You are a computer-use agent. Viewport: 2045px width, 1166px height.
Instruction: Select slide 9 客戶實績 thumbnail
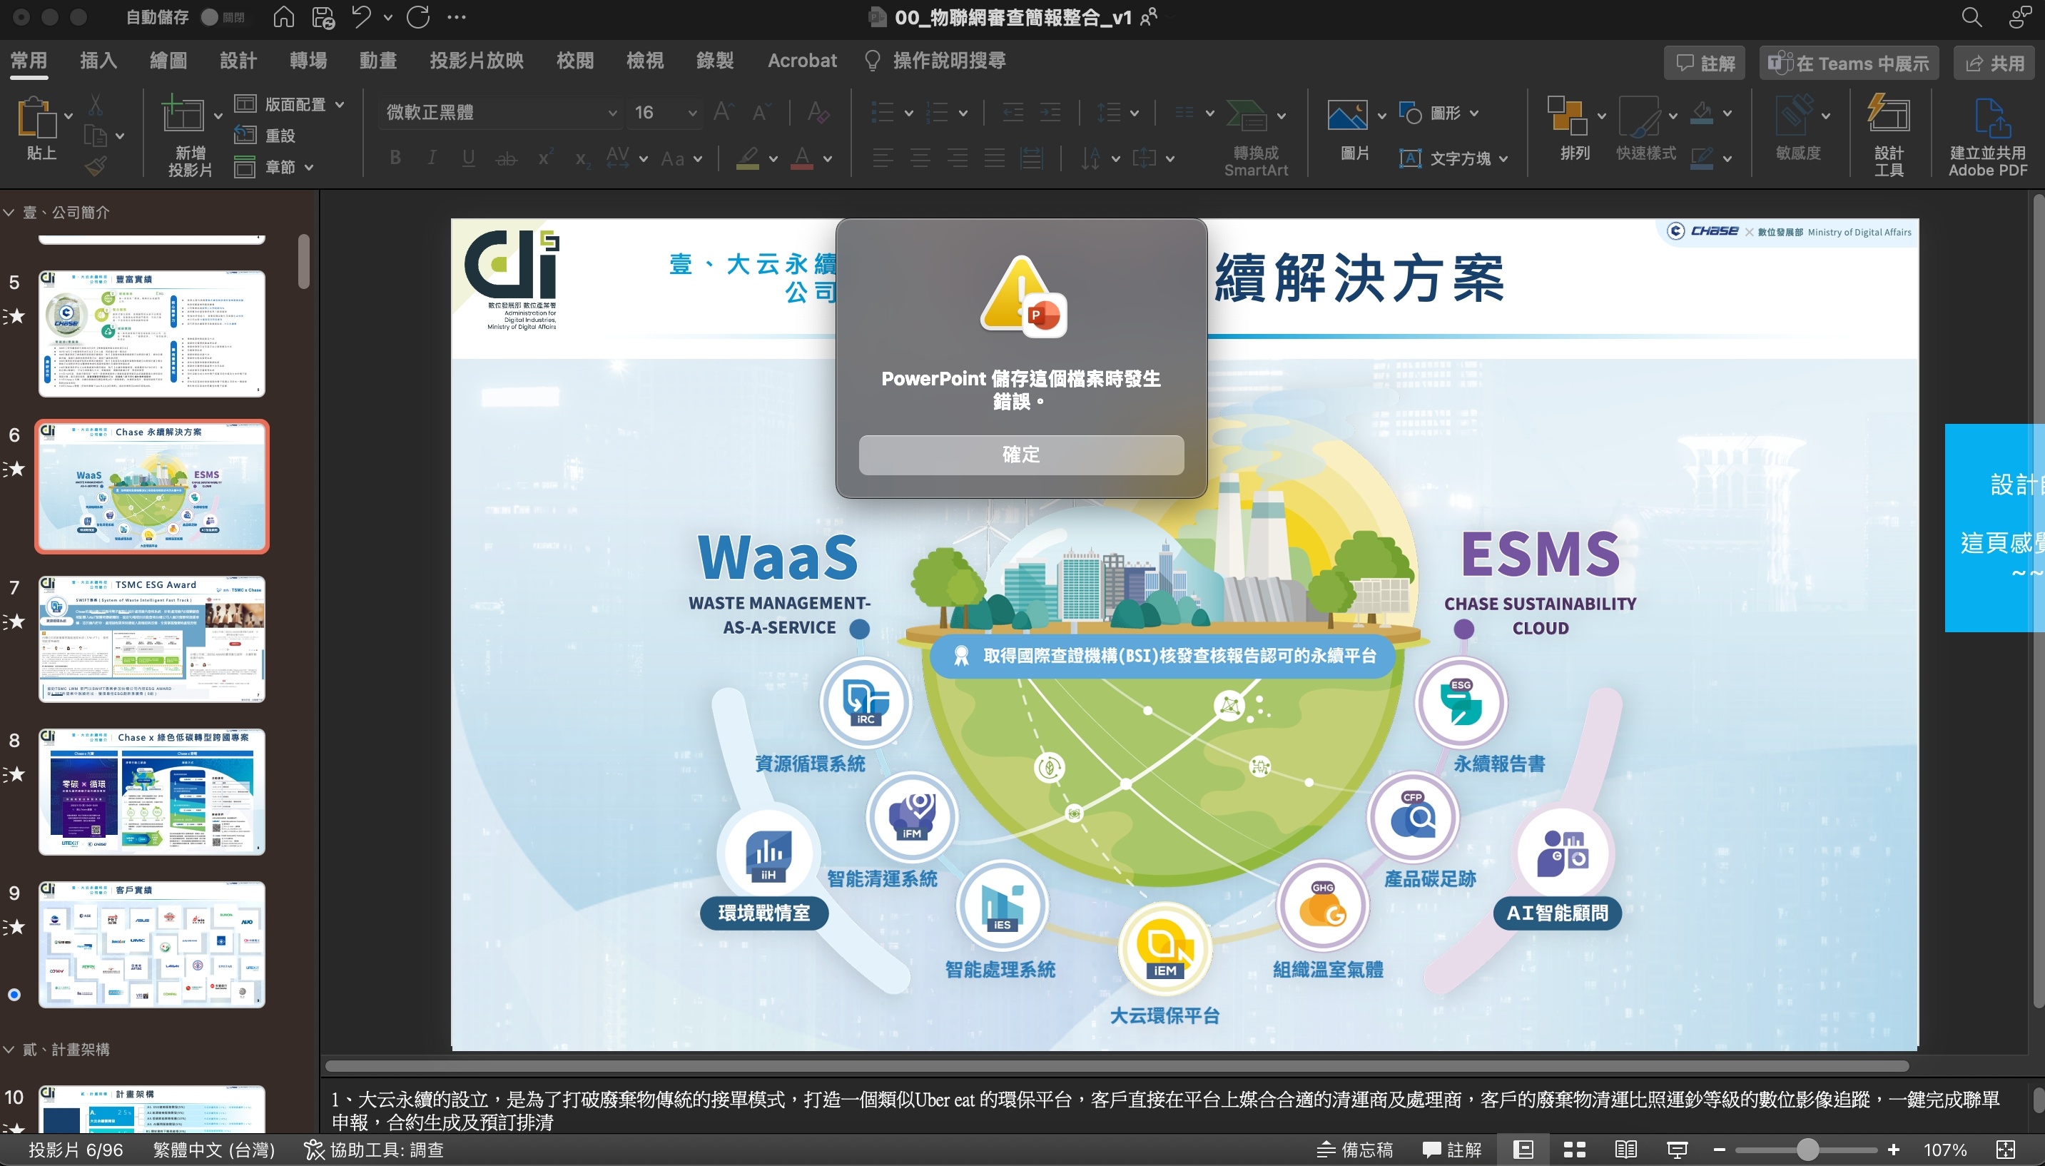tap(152, 944)
